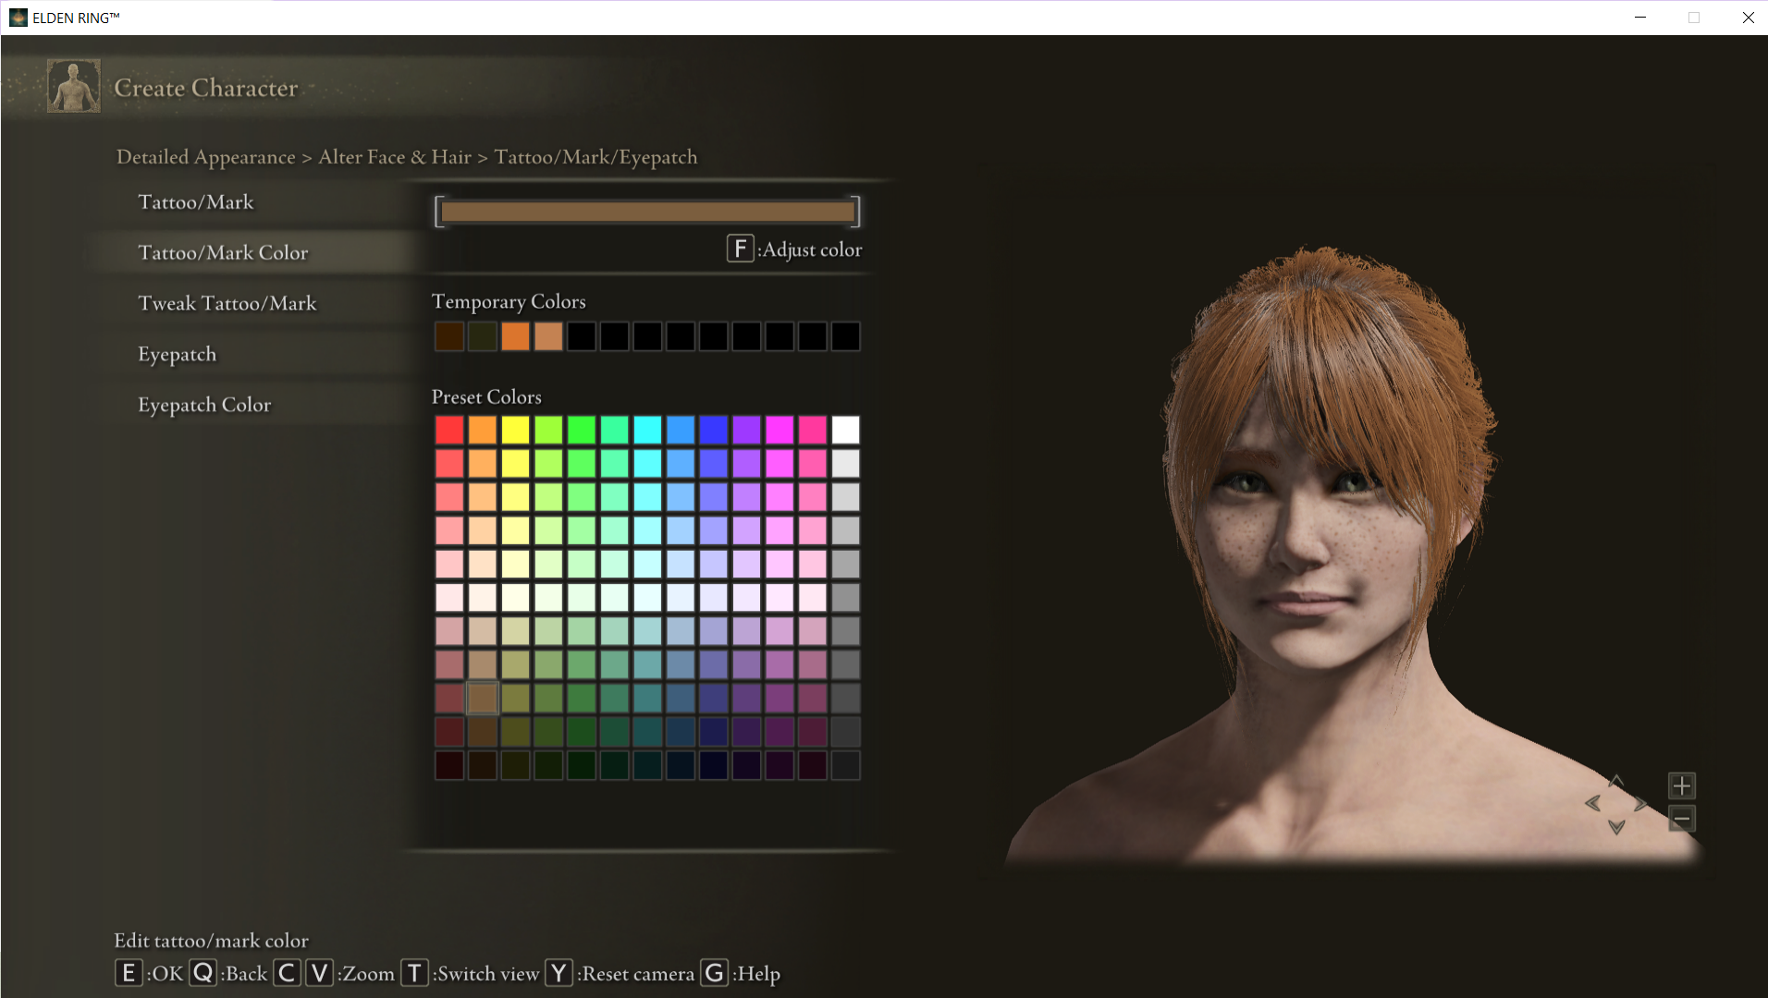Click the Elden Ring window title icon
Image resolution: width=1768 pixels, height=998 pixels.
(x=18, y=18)
